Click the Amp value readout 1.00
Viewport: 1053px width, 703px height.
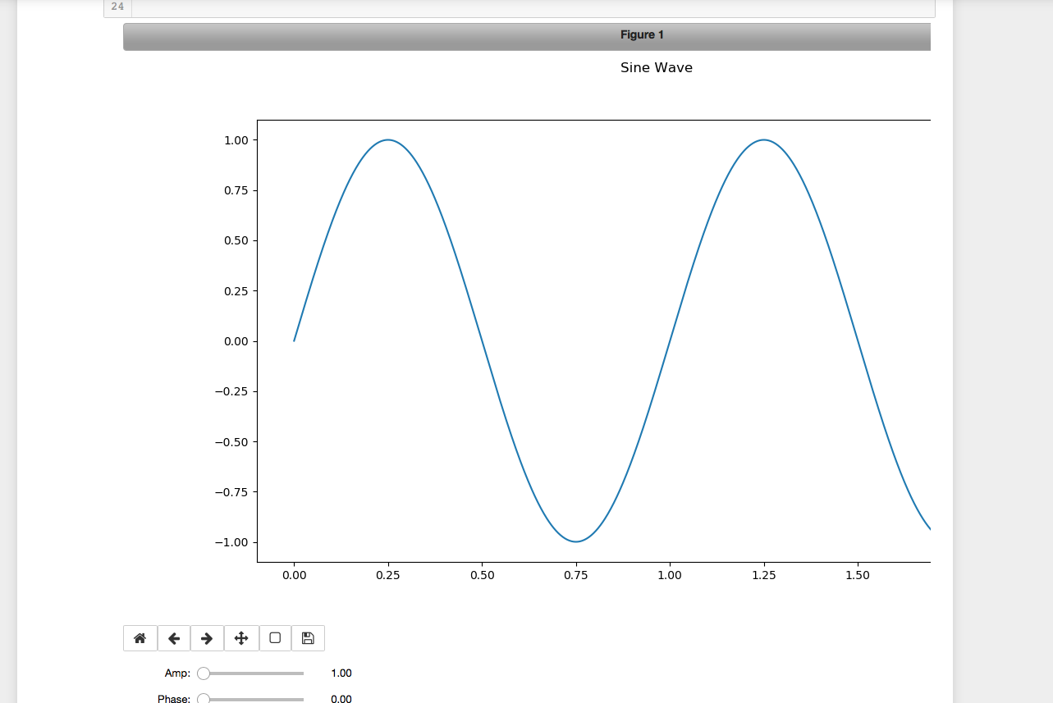[x=341, y=673]
